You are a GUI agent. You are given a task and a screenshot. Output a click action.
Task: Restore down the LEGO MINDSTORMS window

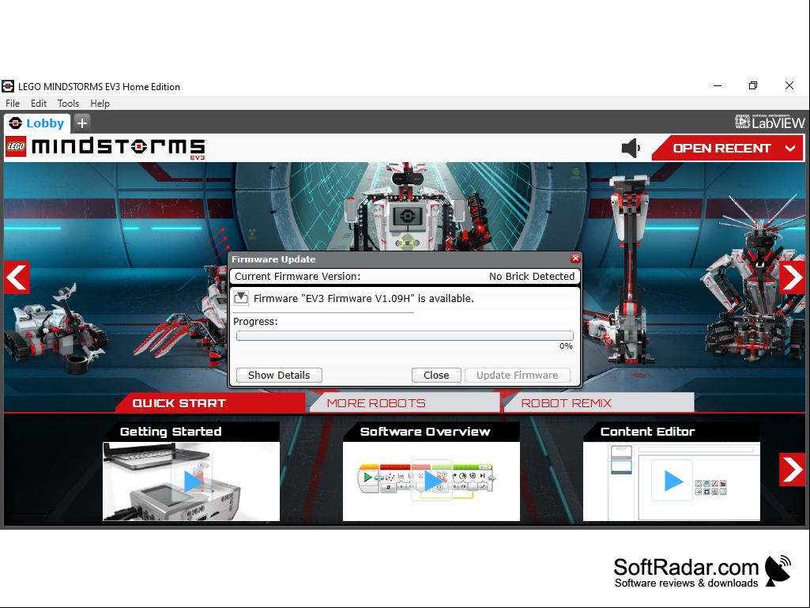click(753, 86)
